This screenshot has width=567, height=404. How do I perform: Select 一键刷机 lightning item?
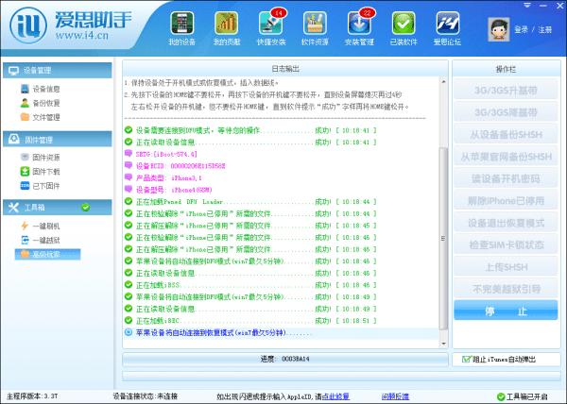[x=40, y=226]
